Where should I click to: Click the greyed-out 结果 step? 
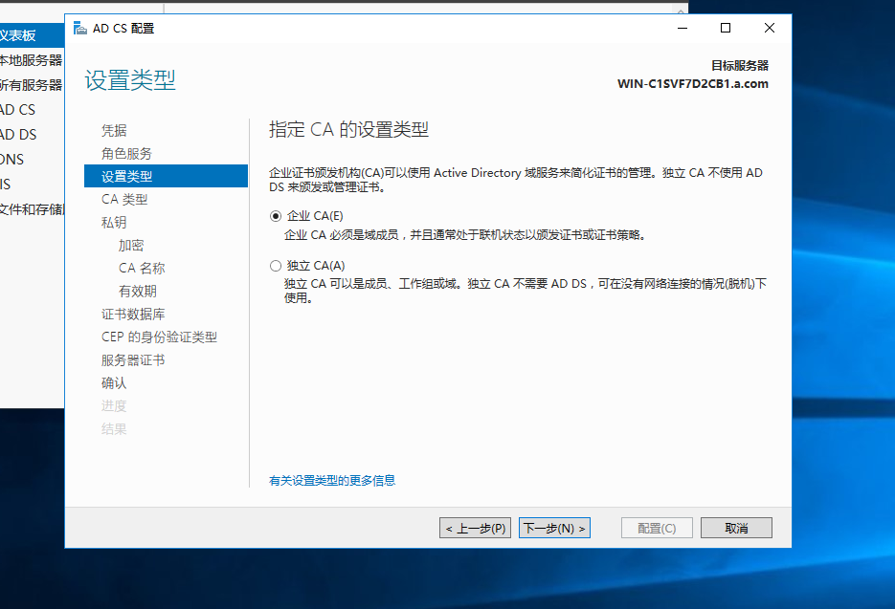pyautogui.click(x=114, y=429)
